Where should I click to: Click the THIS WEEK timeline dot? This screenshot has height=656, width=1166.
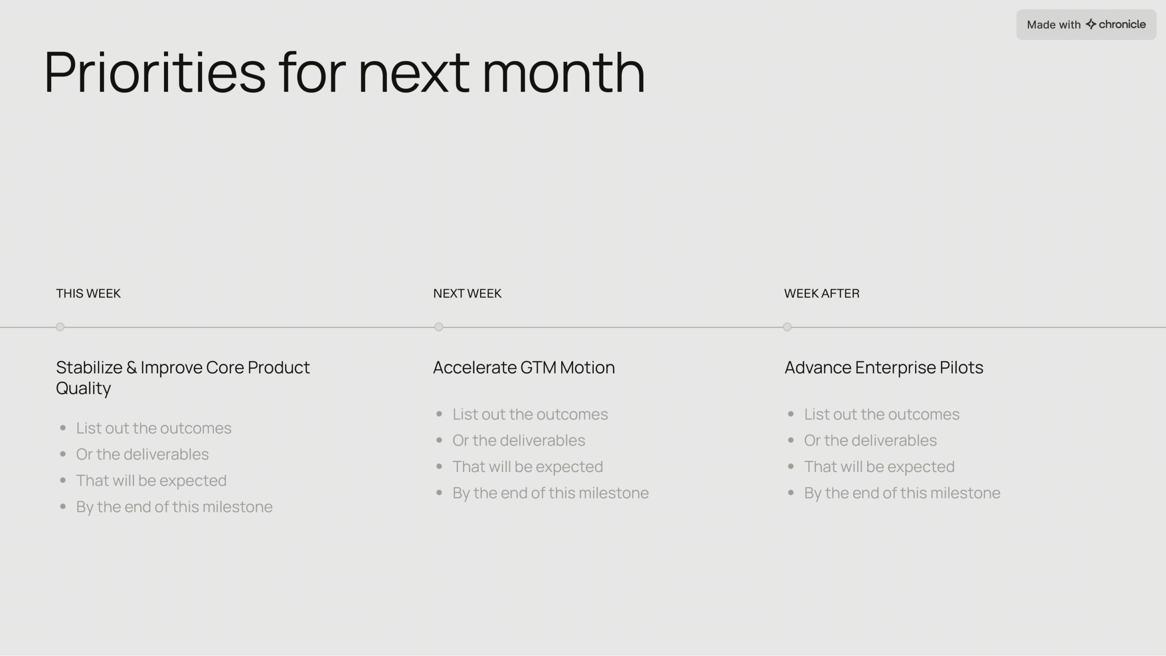[60, 327]
